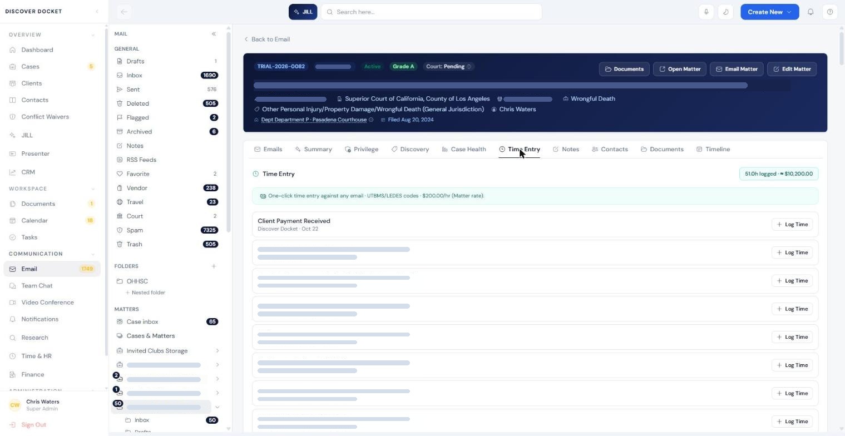Click the microphone icon in the top bar
The width and height of the screenshot is (845, 436).
pyautogui.click(x=706, y=12)
